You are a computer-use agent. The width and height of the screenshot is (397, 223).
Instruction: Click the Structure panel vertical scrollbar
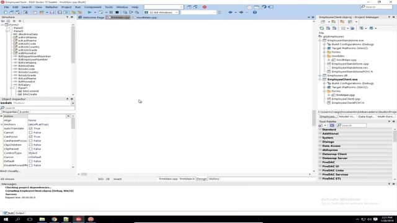tap(73, 45)
